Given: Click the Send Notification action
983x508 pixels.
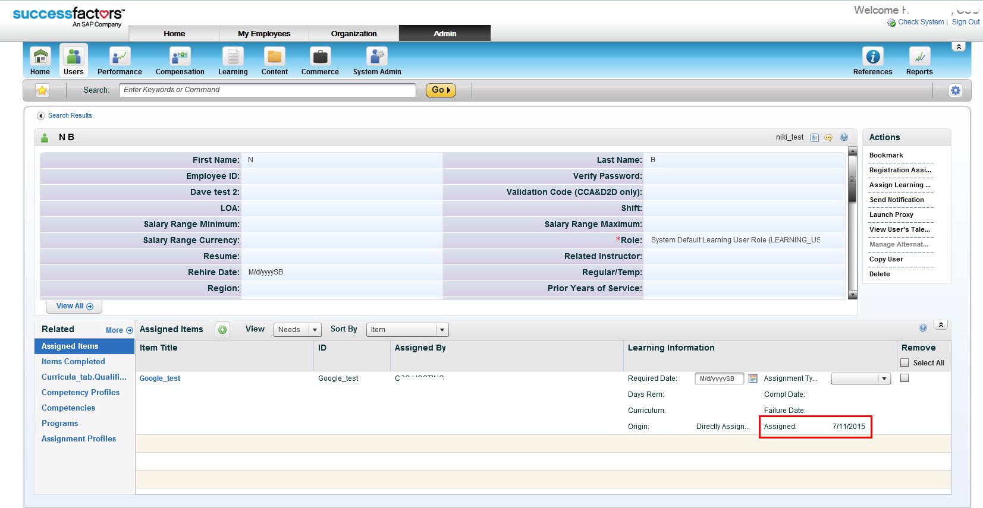Looking at the screenshot, I should point(897,200).
